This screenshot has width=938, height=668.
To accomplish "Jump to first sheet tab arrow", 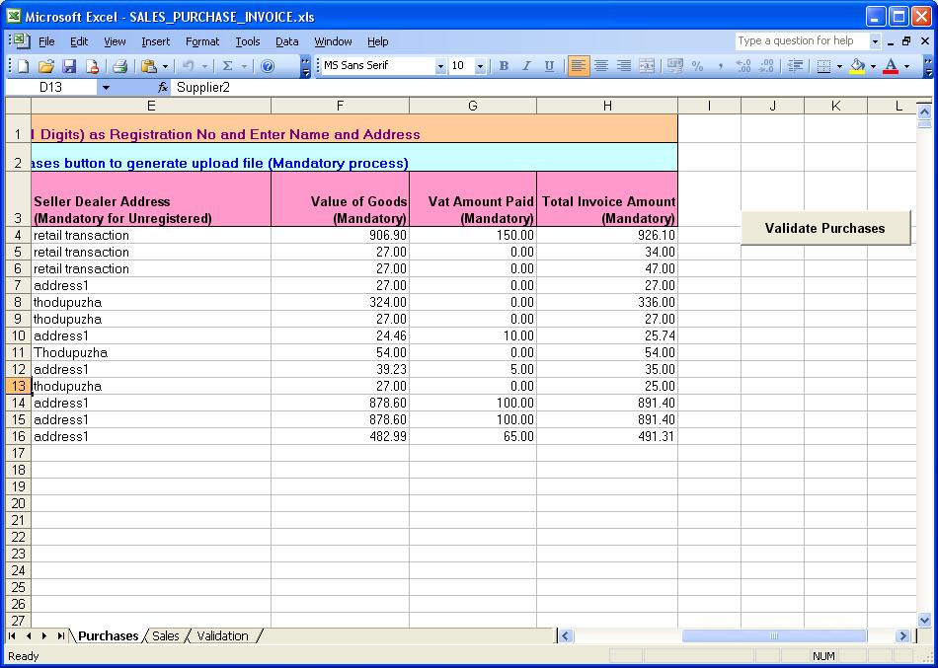I will 12,635.
